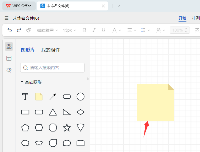
Task: Select the yellow note shape in library
Action: tap(39, 97)
